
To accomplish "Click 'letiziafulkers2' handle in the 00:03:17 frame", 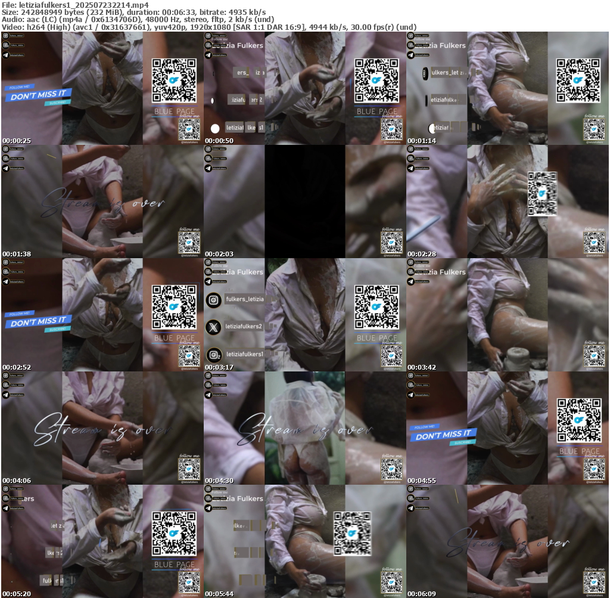I will (244, 326).
